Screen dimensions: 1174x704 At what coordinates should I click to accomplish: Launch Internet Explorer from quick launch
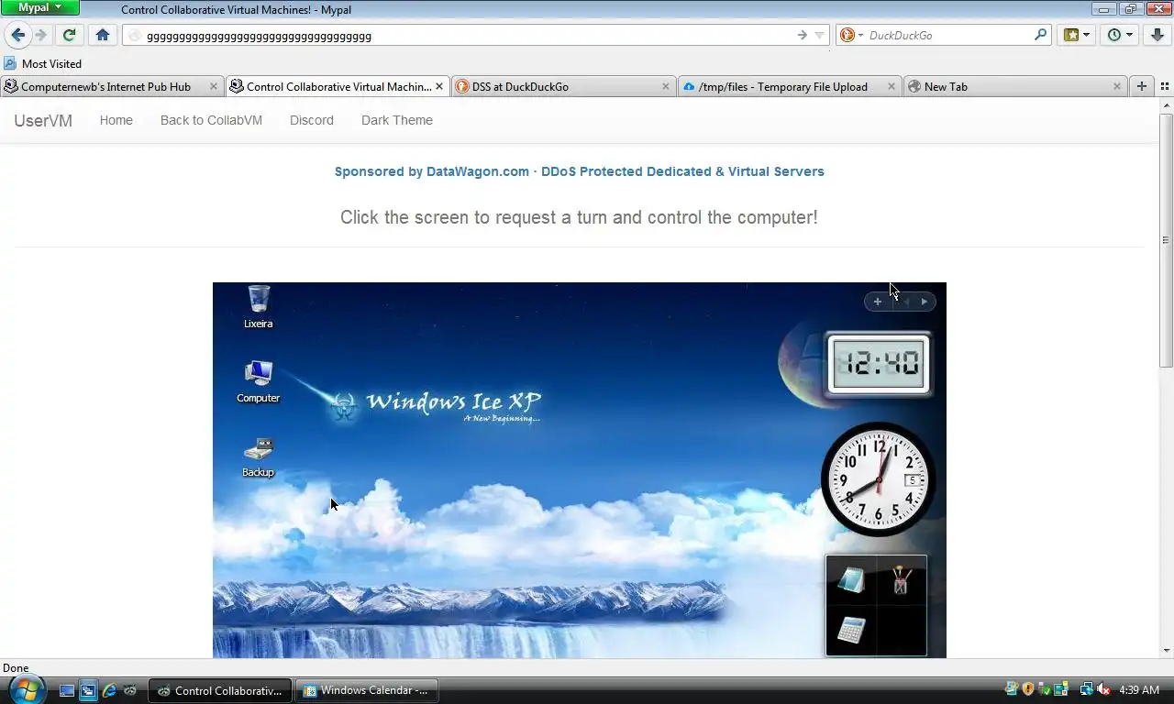click(109, 690)
